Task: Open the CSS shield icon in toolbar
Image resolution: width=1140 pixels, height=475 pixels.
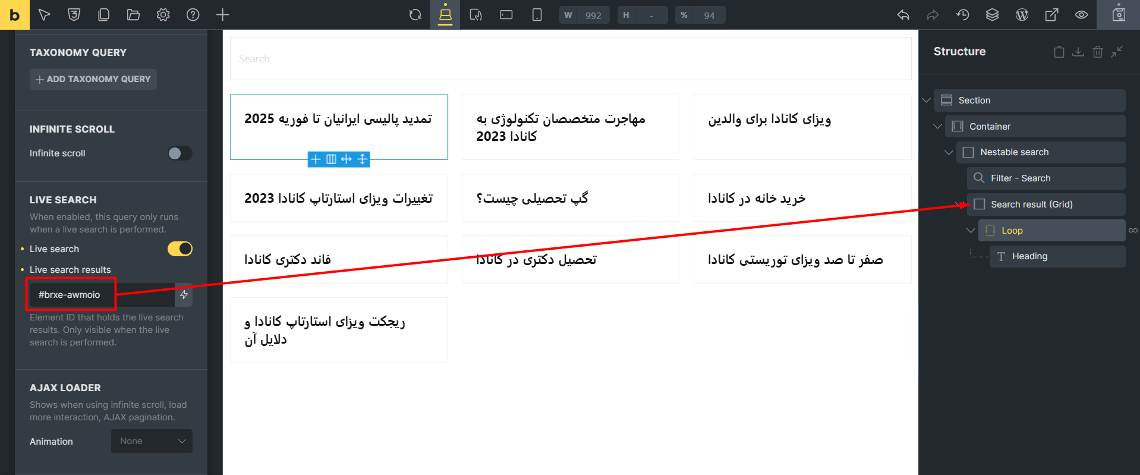Action: 74,15
